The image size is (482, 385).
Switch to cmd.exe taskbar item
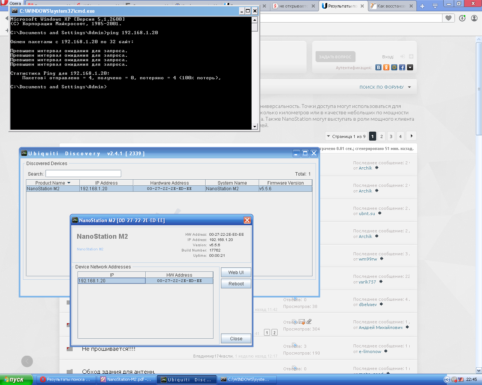pos(247,379)
